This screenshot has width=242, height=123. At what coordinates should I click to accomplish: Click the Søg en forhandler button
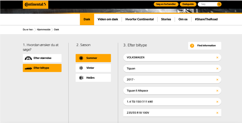pyautogui.click(x=166, y=4)
